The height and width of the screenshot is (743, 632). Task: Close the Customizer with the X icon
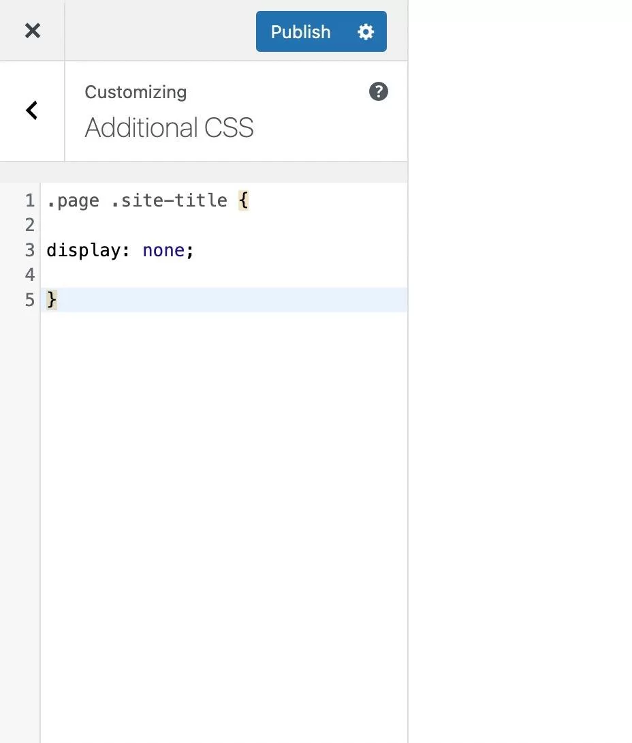tap(32, 31)
